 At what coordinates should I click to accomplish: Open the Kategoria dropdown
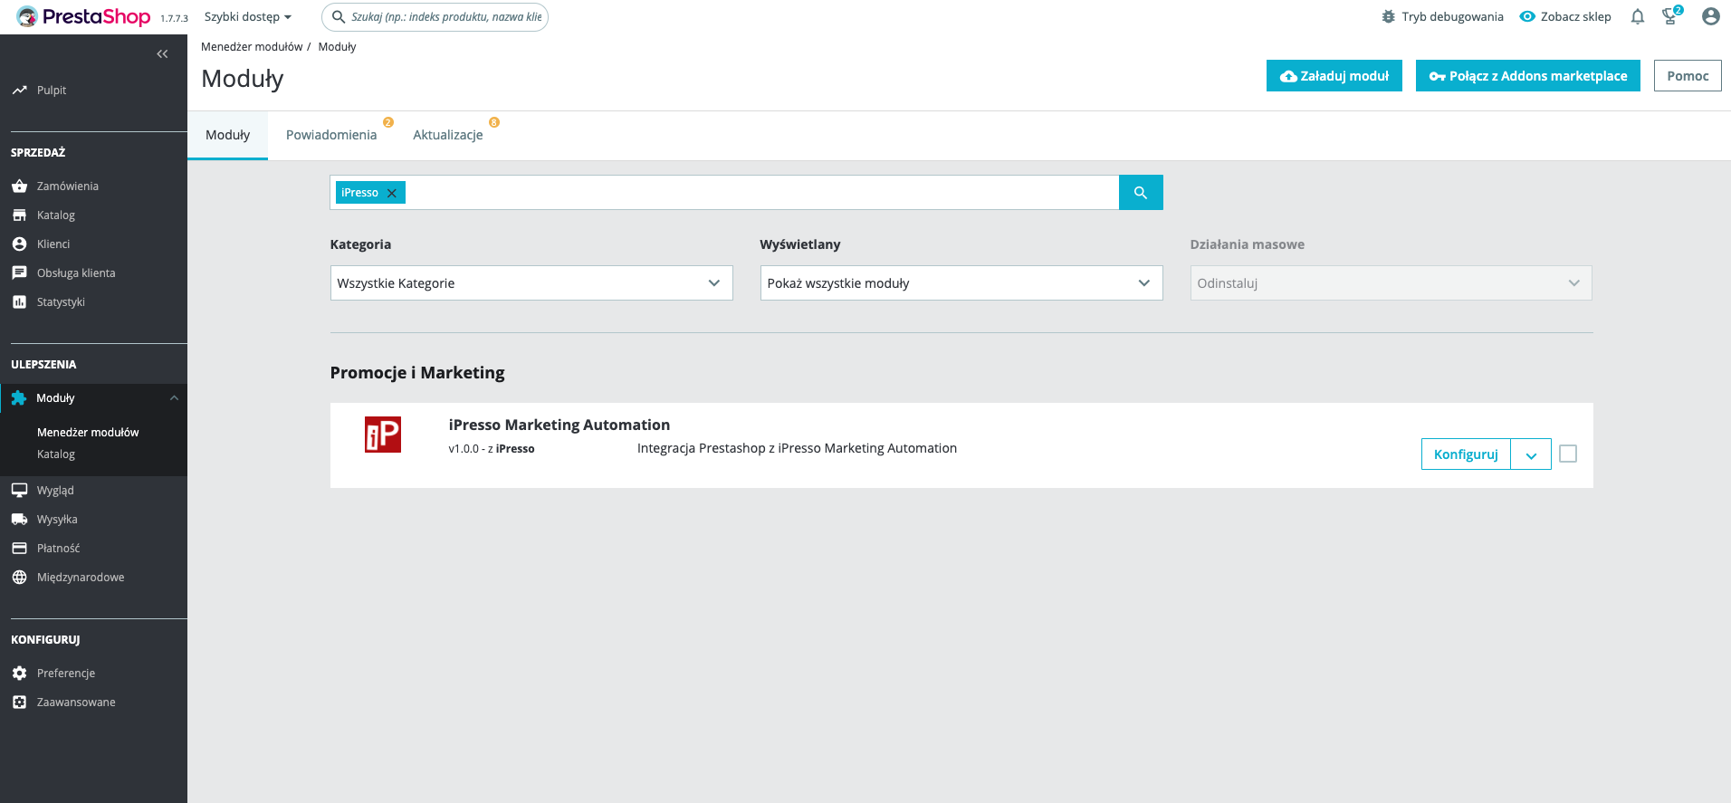click(x=531, y=283)
